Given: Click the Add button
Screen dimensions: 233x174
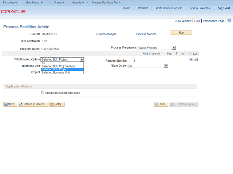Looking at the screenshot, I should click(161, 104).
